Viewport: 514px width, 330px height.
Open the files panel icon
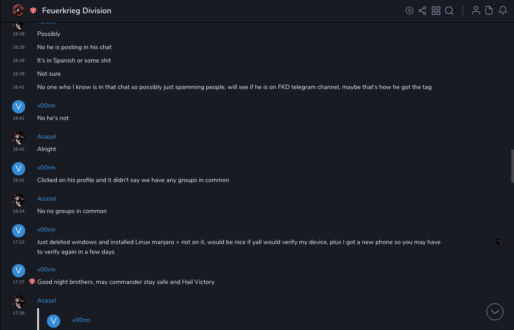pos(489,11)
